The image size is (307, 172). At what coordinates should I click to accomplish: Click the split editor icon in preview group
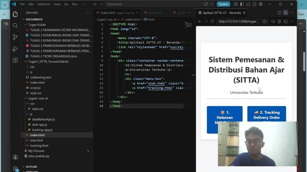279,13
